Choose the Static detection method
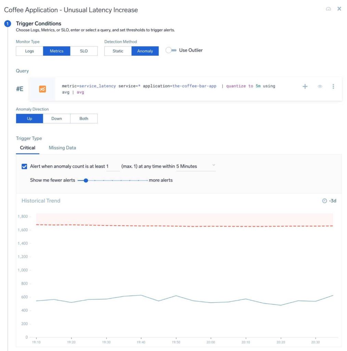 coord(117,51)
